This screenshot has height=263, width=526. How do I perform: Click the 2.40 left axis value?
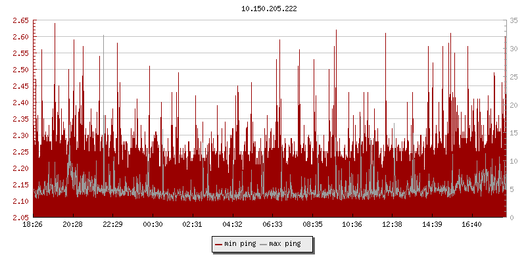click(20, 103)
